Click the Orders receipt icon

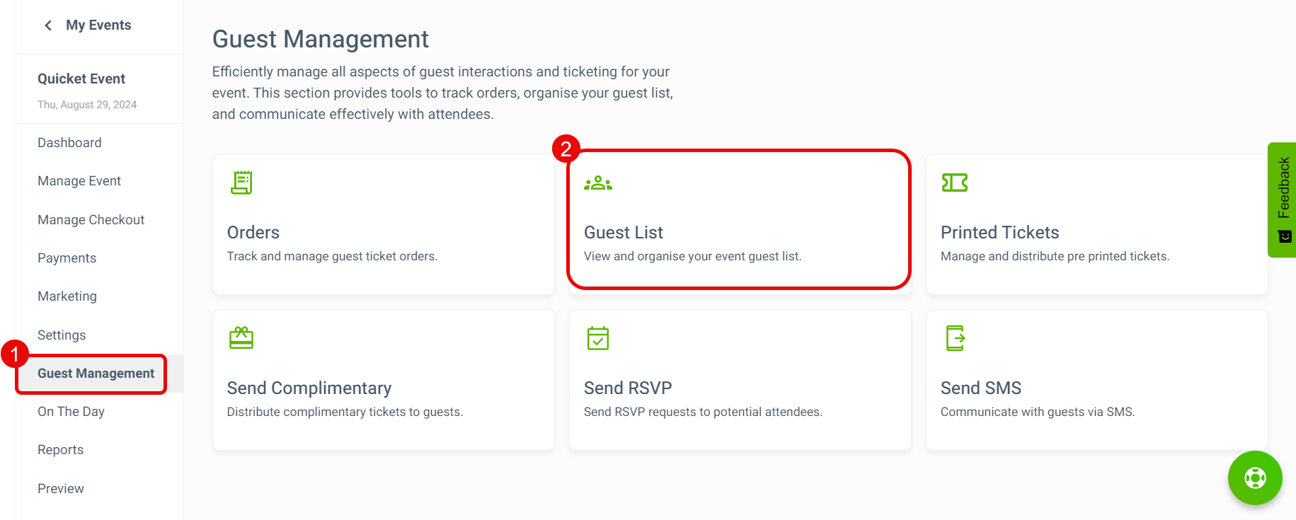(x=241, y=183)
